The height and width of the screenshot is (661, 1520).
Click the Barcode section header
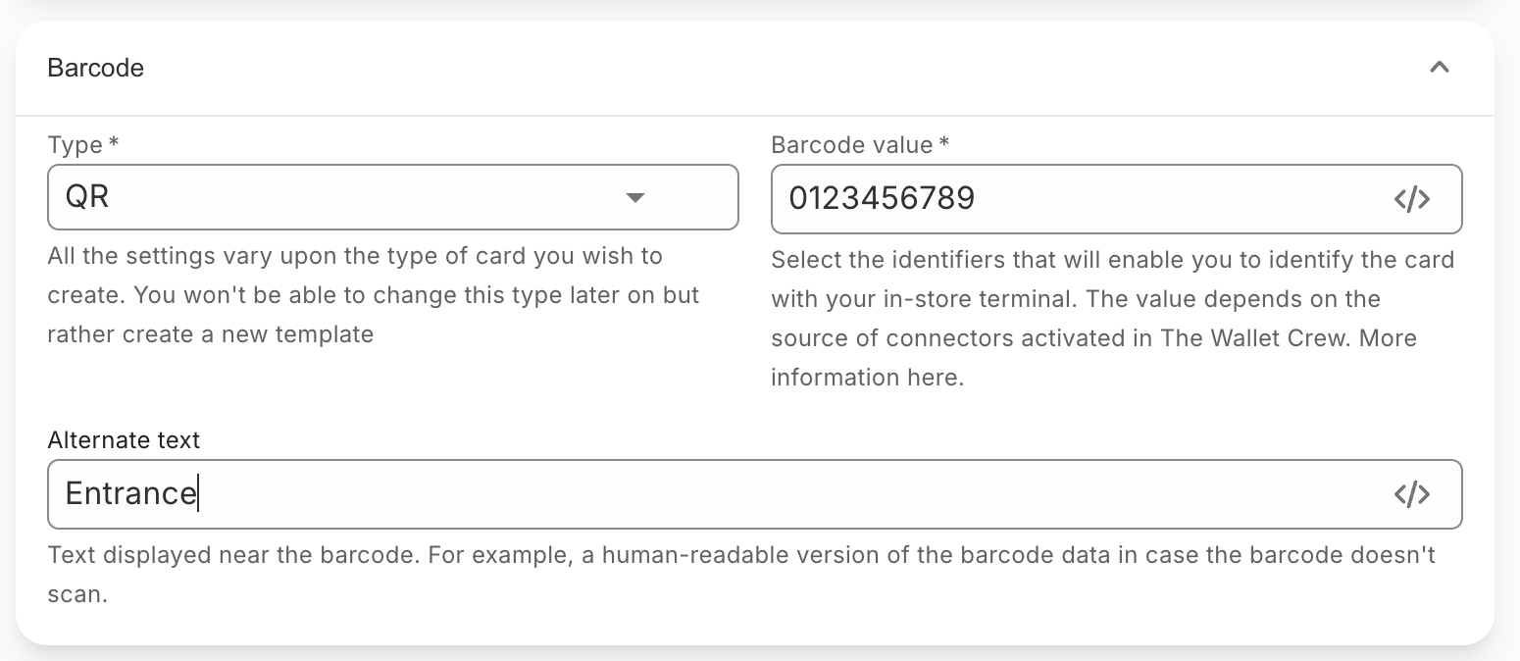95,68
